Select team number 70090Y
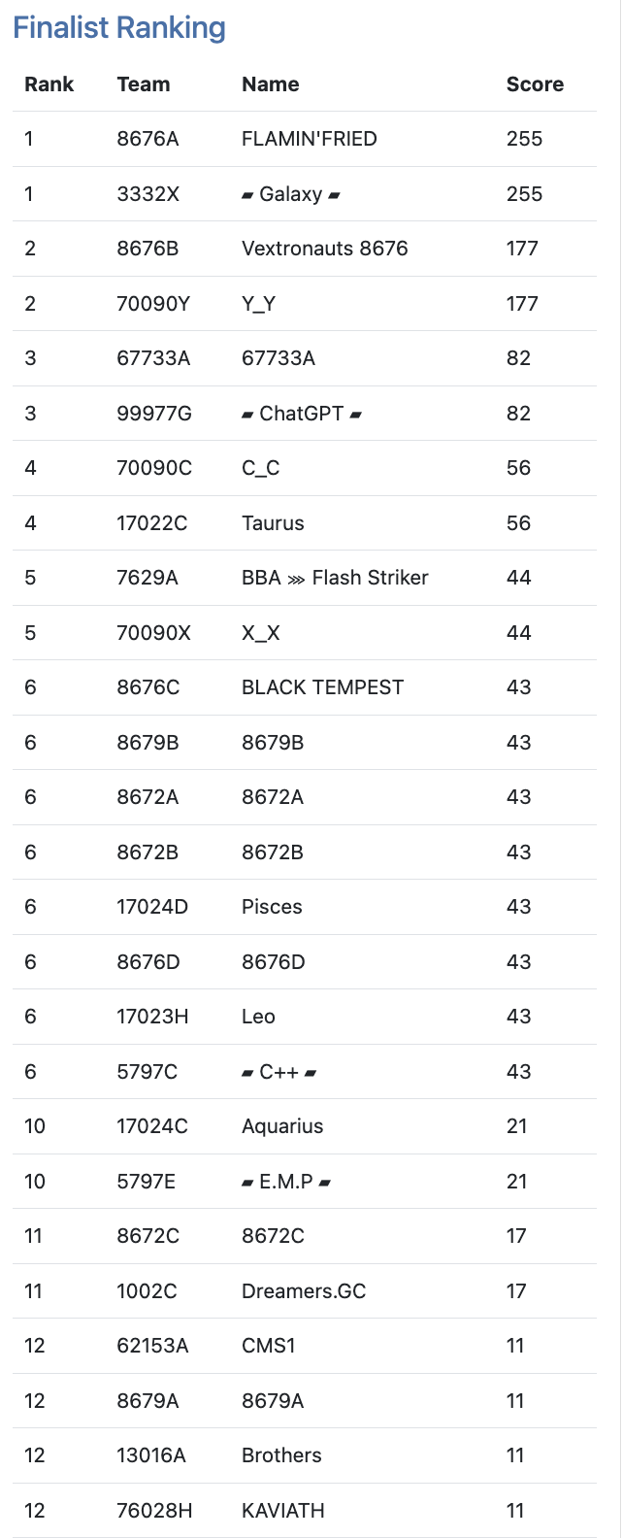The image size is (623, 1538). pos(153,304)
